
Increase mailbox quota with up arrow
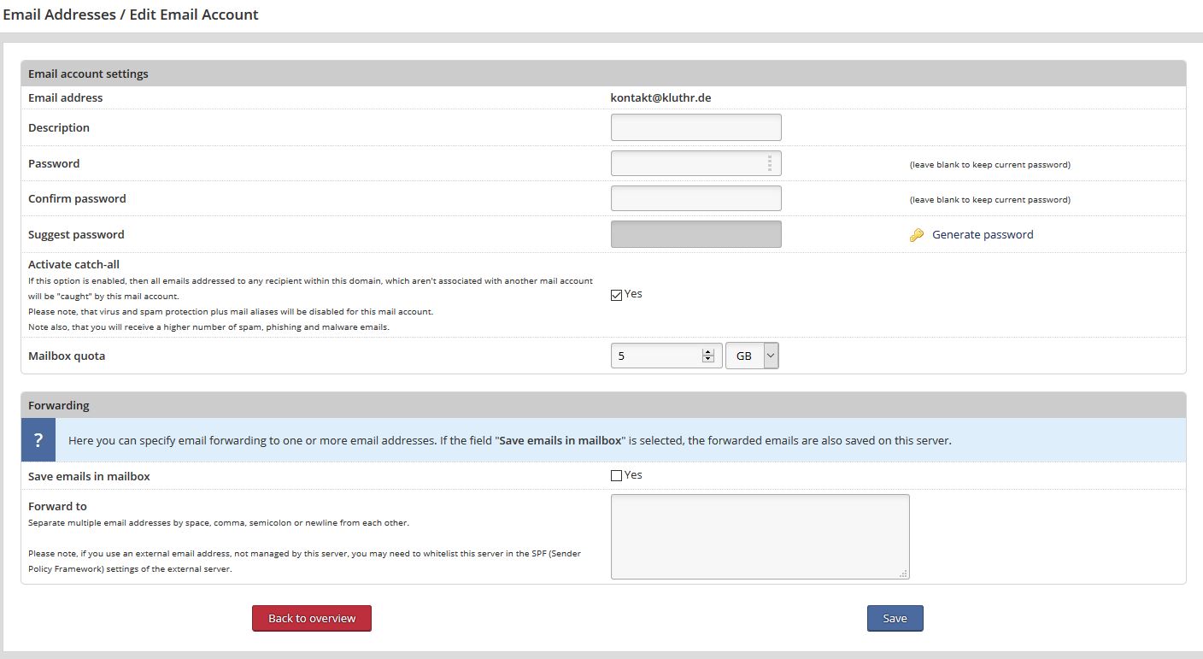[707, 351]
